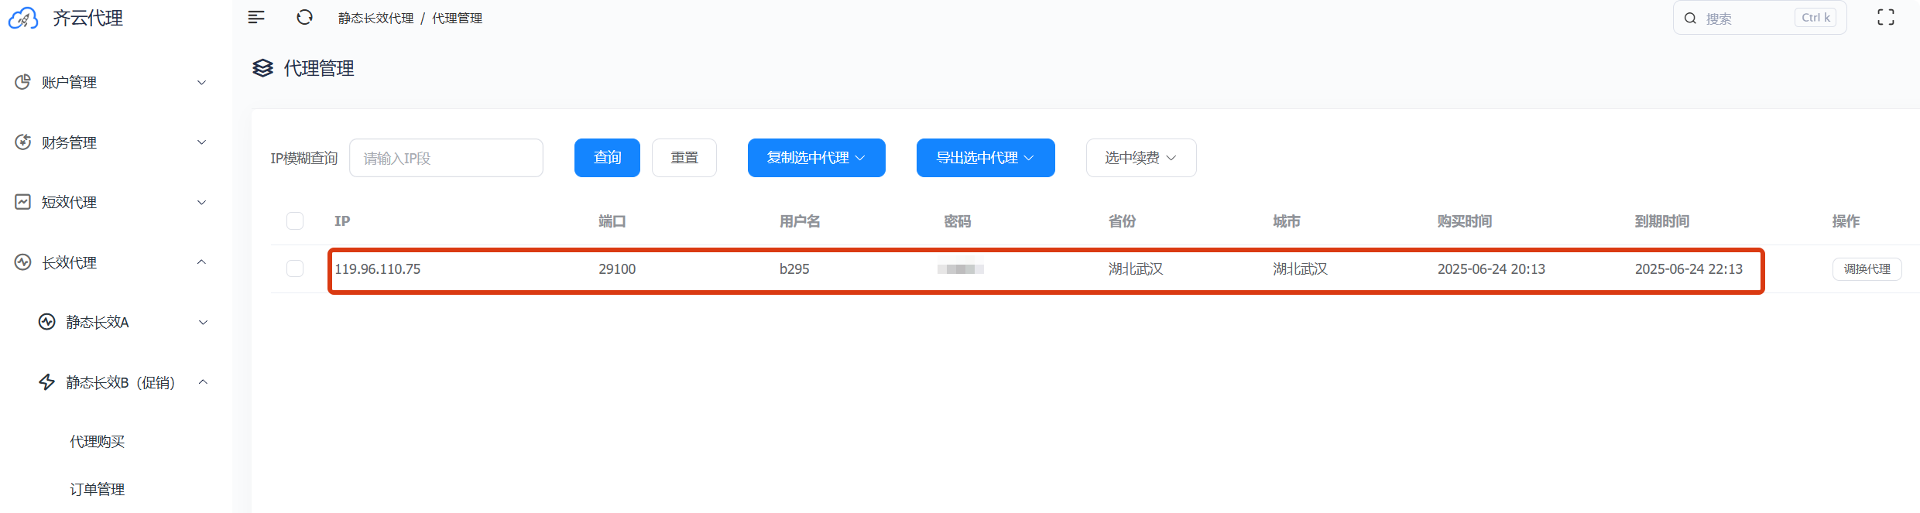
Task: Open the 复制选中代理 dropdown
Action: [816, 158]
